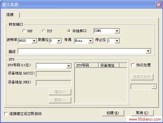The height and width of the screenshot is (123, 163).
Task: Open the DTU号码(11位) dropdown
Action: [69, 66]
